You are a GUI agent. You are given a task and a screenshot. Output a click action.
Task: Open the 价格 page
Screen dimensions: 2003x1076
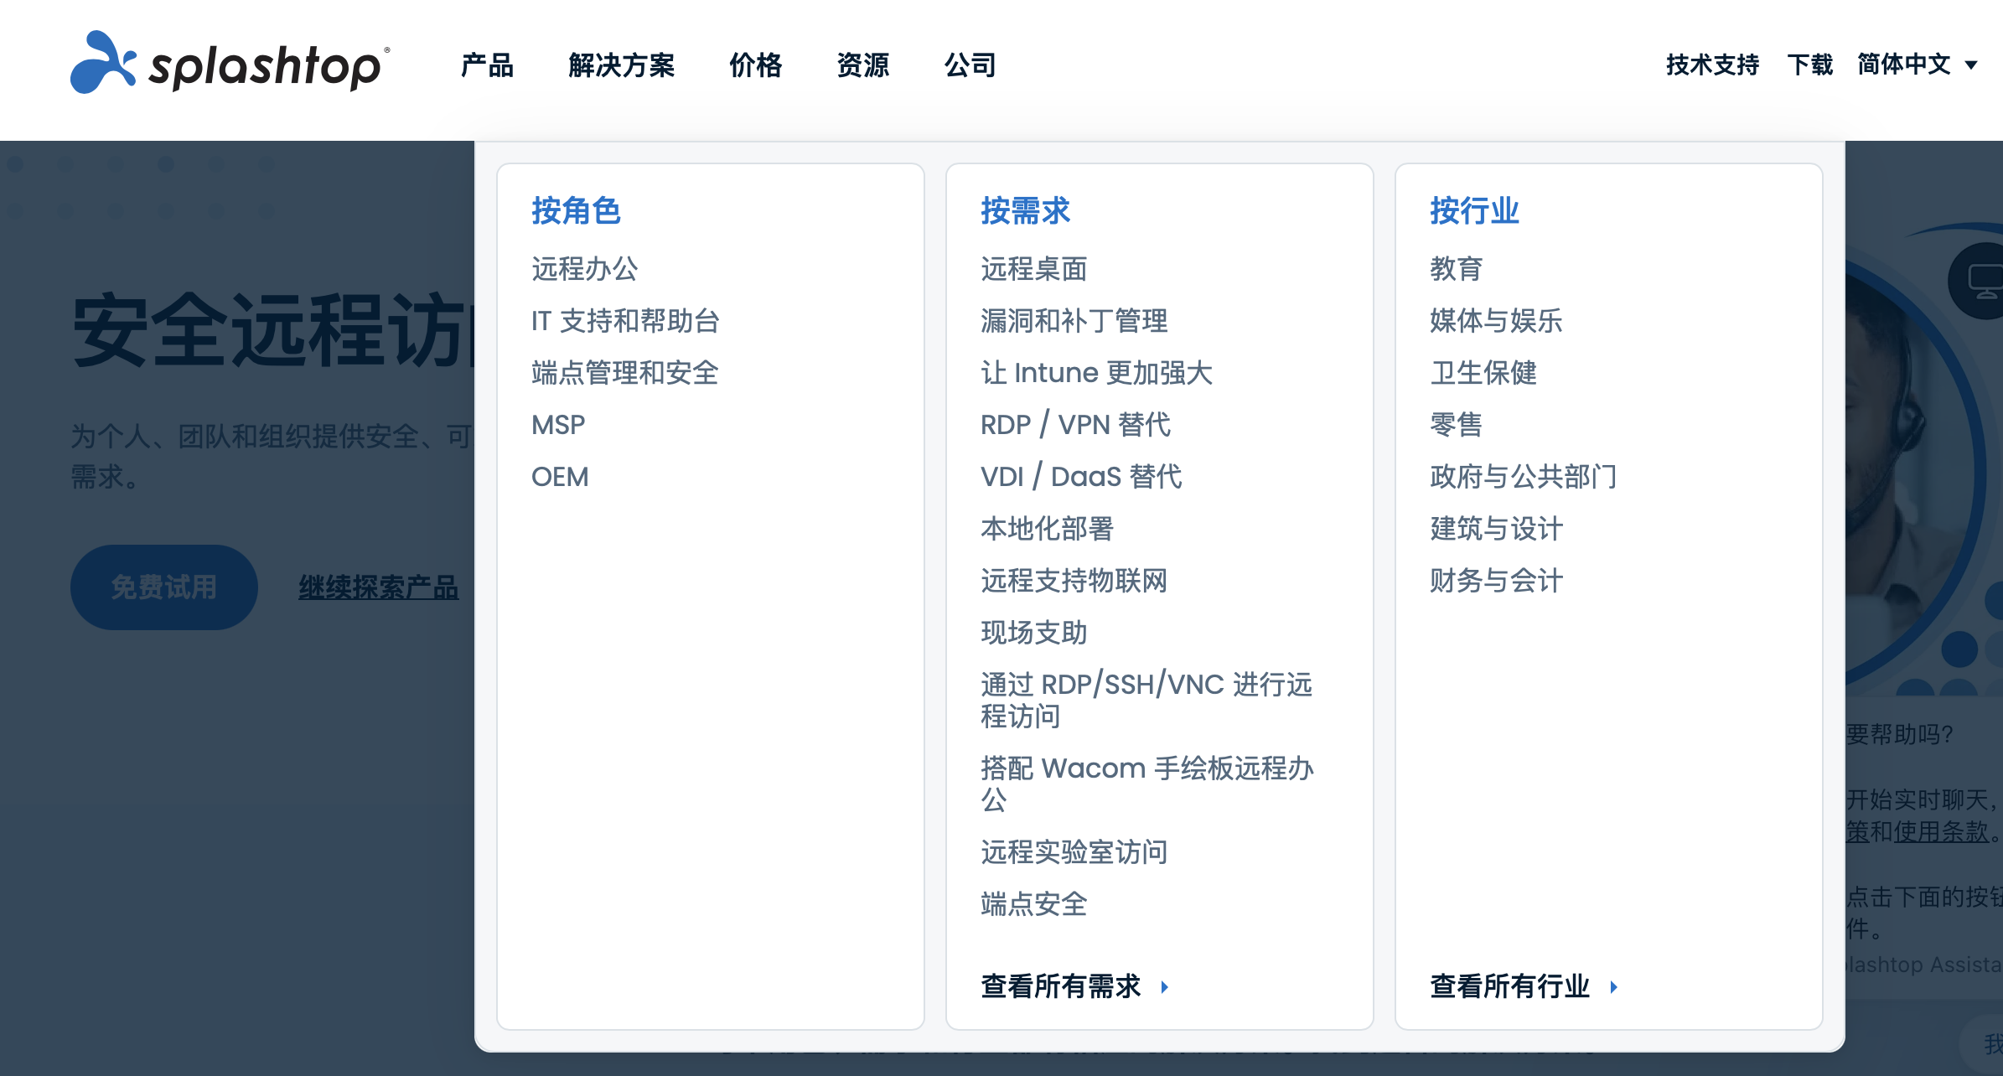coord(755,65)
